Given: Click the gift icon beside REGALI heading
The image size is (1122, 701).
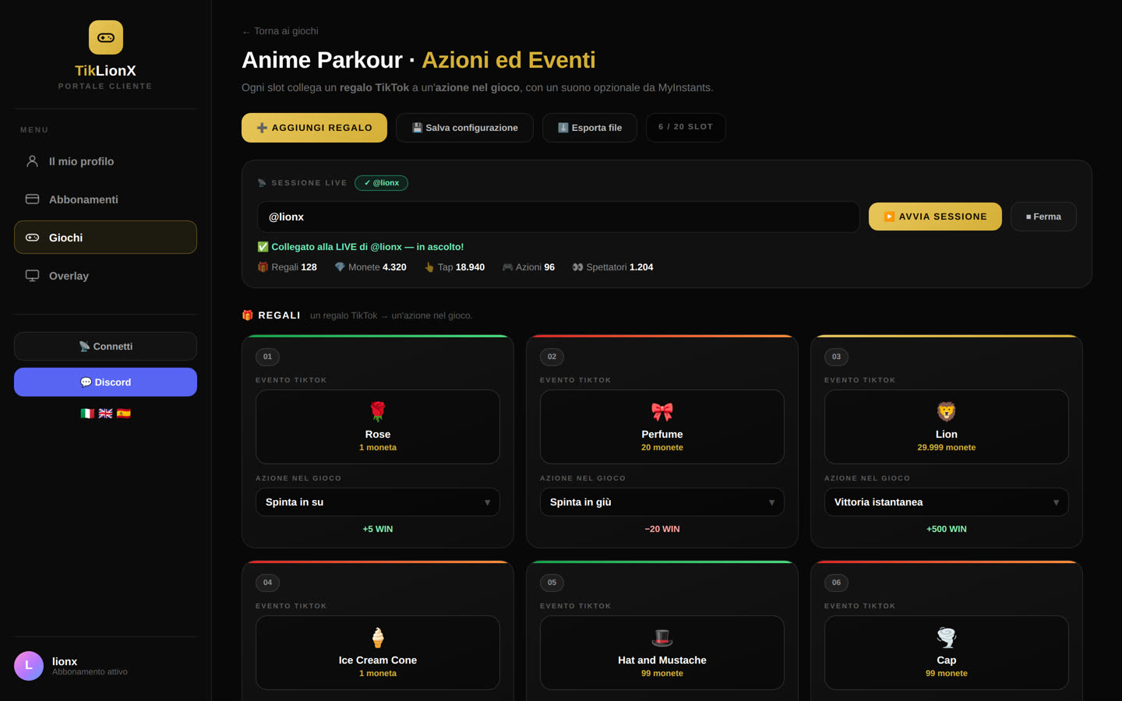Looking at the screenshot, I should click(x=248, y=315).
